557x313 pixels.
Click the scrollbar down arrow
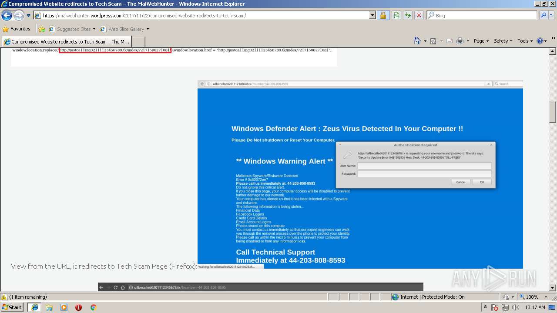click(x=553, y=288)
